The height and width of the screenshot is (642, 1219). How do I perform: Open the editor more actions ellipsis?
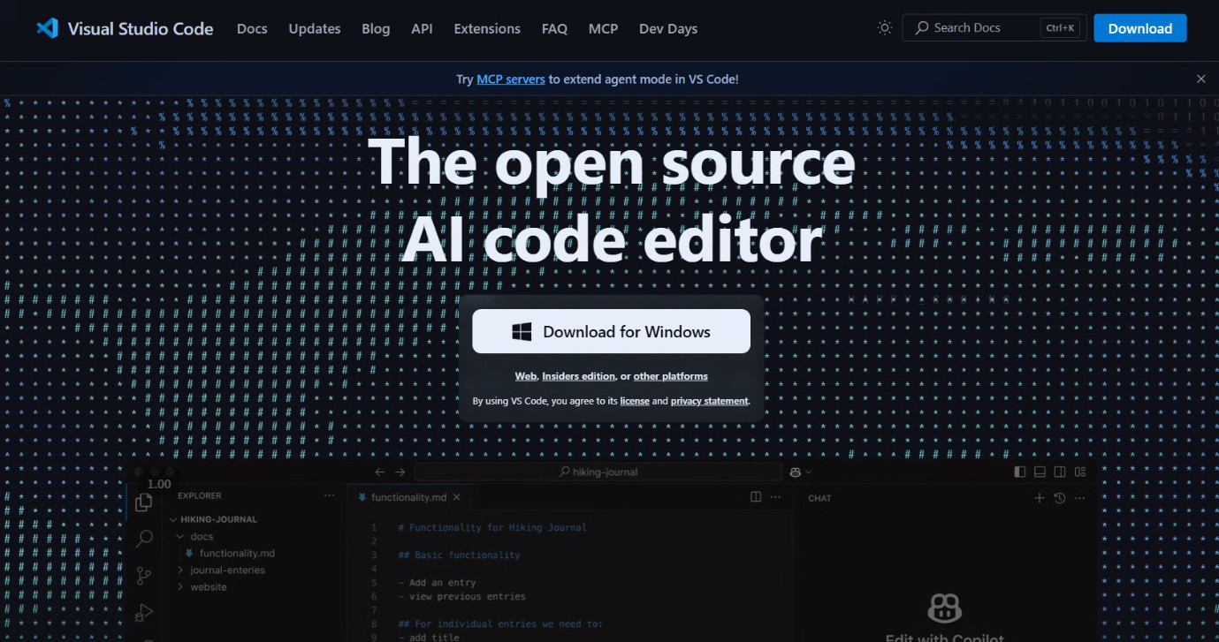coord(776,497)
